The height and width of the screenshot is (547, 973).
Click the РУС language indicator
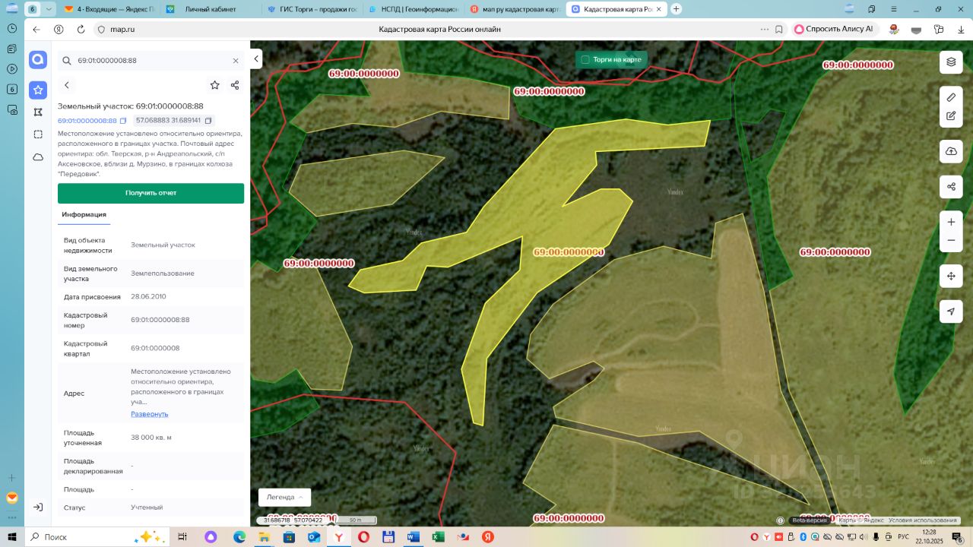[903, 536]
